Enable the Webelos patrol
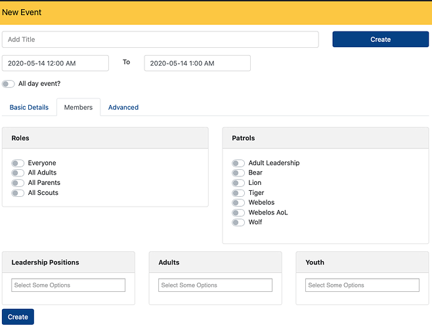Screen dimensions: 432x328 [238, 203]
